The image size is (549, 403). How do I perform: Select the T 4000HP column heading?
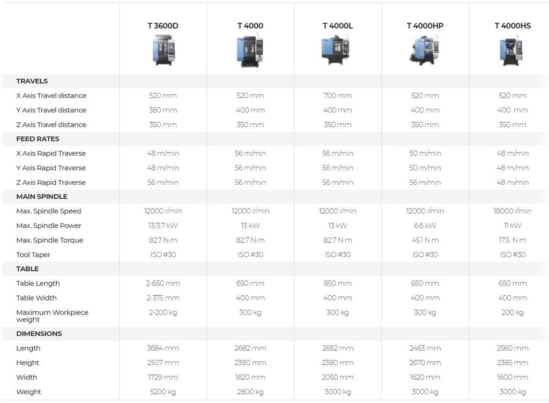coord(425,26)
